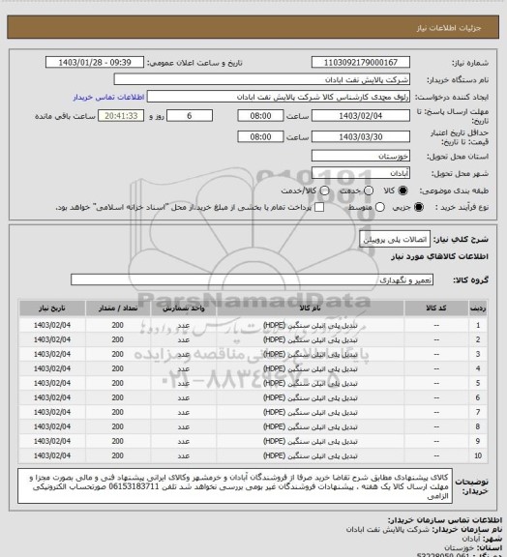The image size is (507, 557).
Task: Click the نام کالا column header
Action: pyautogui.click(x=310, y=308)
